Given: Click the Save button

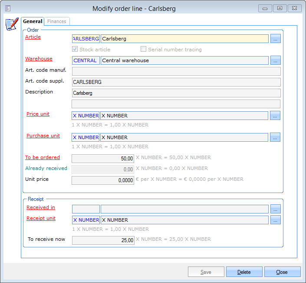Looking at the screenshot, I should (206, 272).
